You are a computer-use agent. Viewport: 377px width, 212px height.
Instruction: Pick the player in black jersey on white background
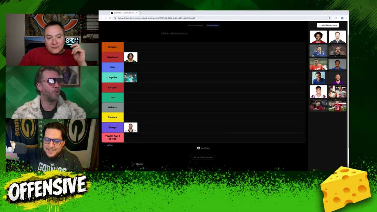[338, 37]
